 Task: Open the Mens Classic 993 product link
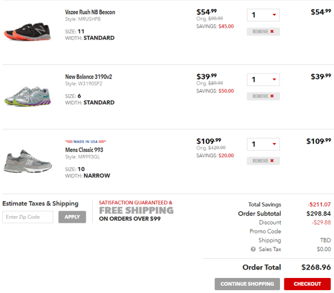84,150
